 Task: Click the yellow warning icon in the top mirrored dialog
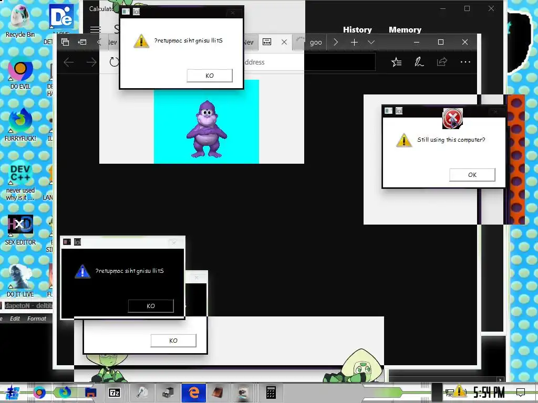coord(141,41)
